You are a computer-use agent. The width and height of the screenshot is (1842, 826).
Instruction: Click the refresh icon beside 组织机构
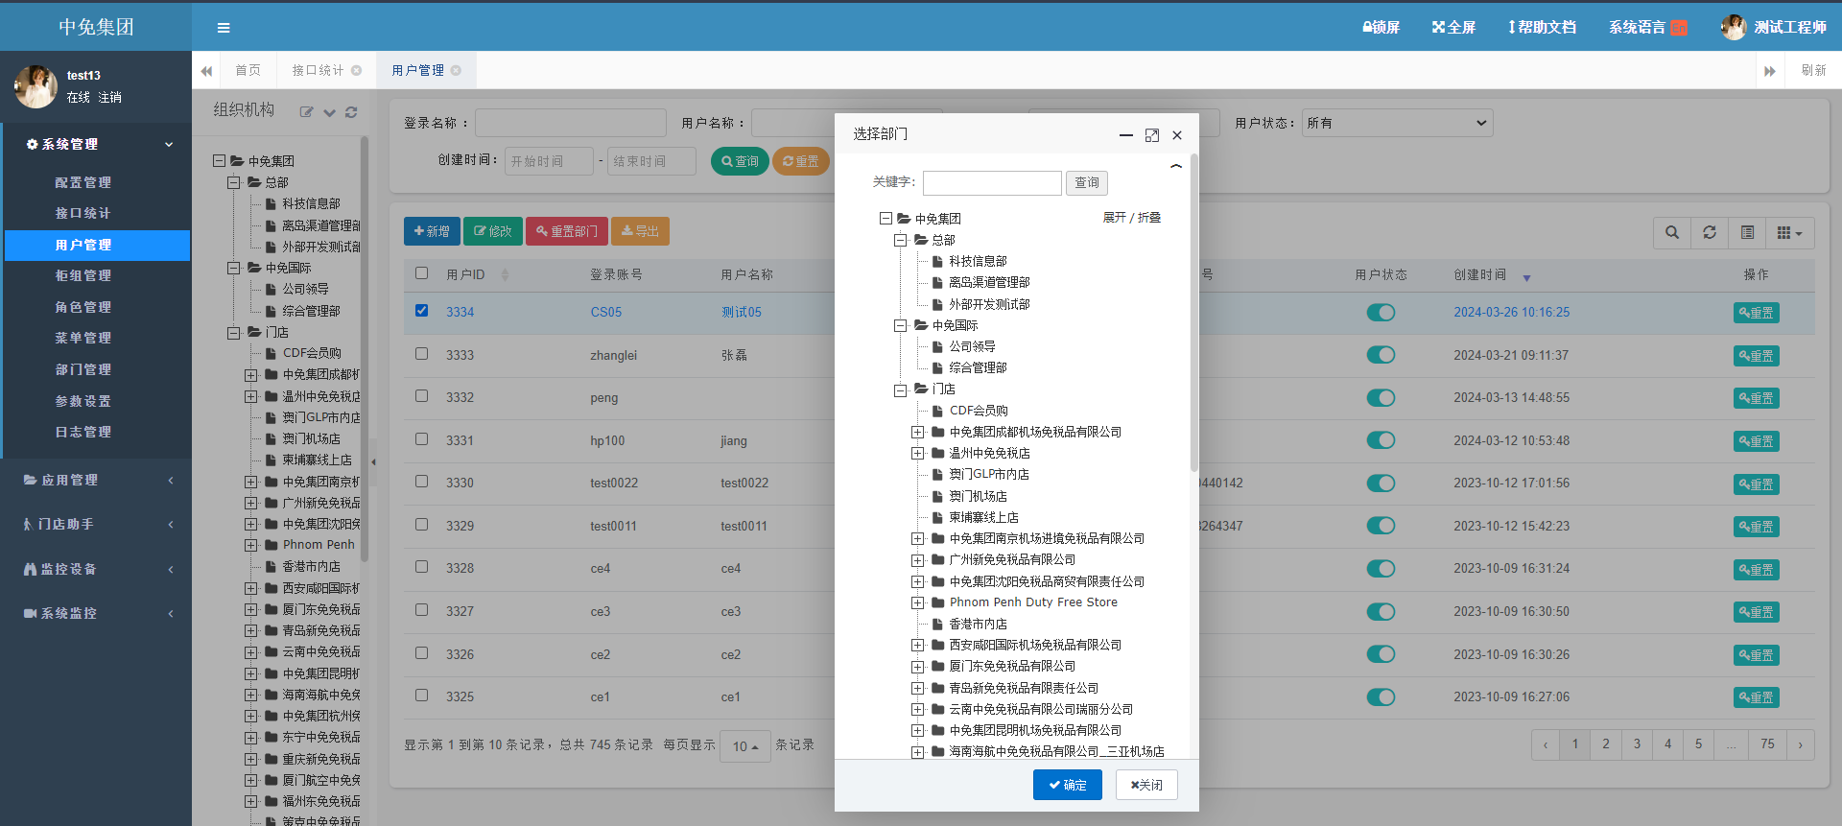(351, 112)
